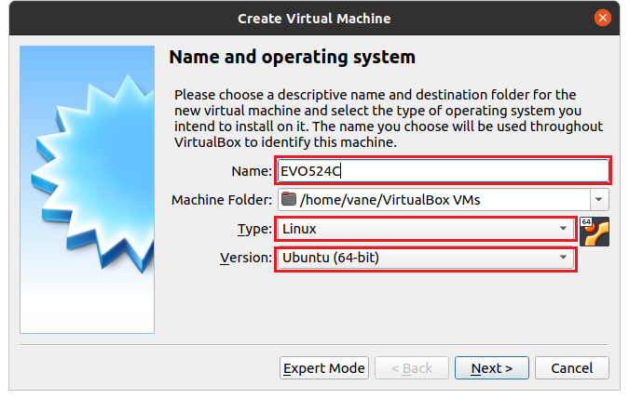Viewport: 629px width, 399px height.
Task: Open the Machine Folder dropdown arrow
Action: click(x=599, y=200)
